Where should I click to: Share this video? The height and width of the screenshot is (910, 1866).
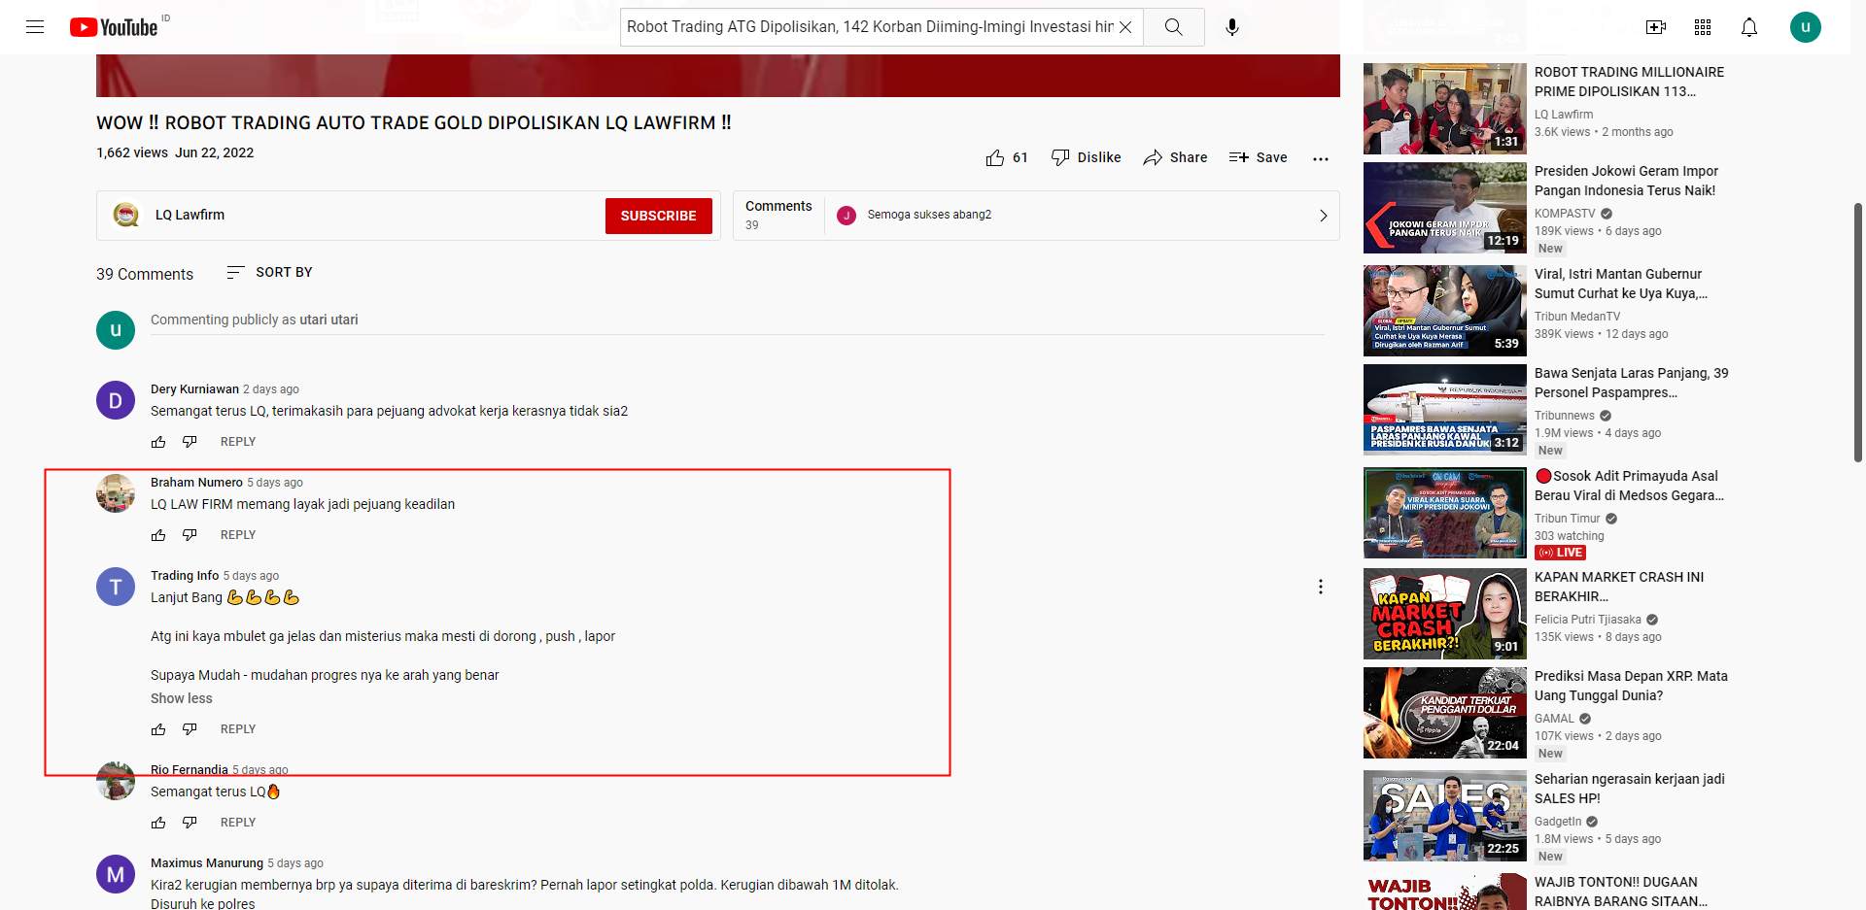1175,157
